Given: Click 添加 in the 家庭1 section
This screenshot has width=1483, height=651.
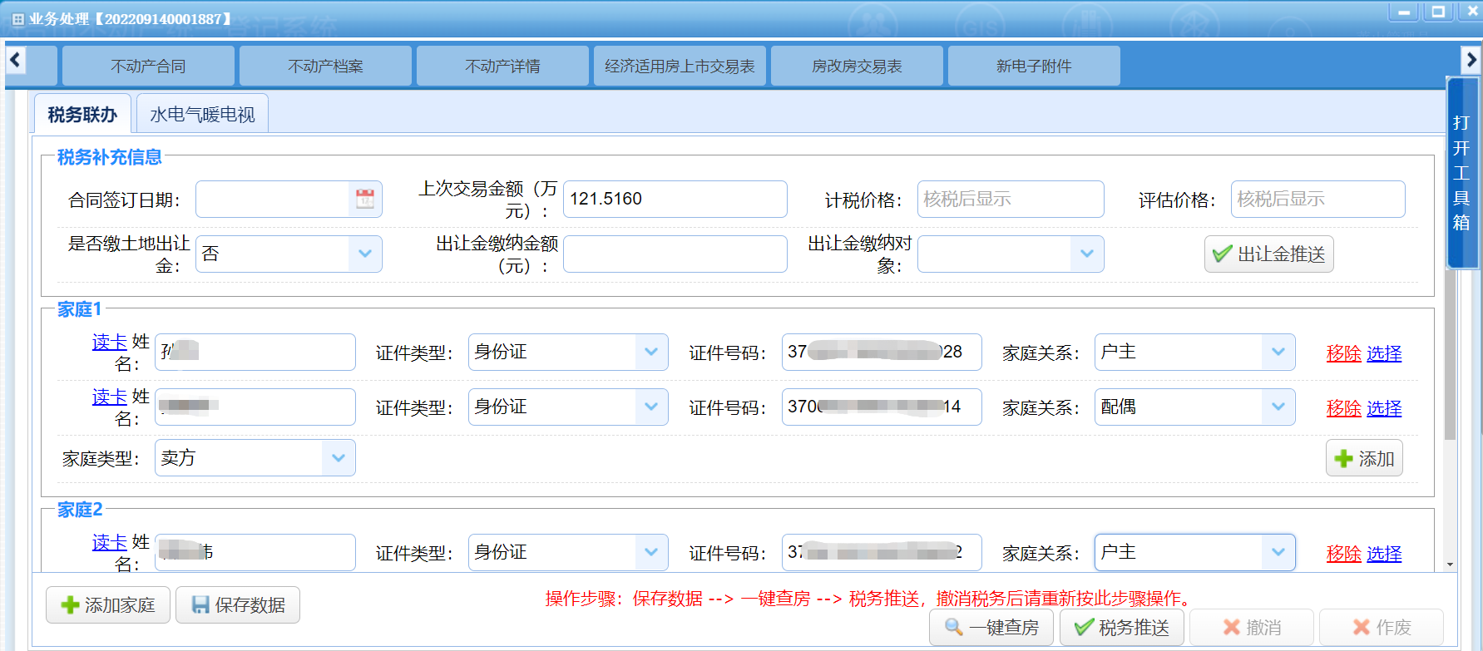Looking at the screenshot, I should tap(1364, 458).
